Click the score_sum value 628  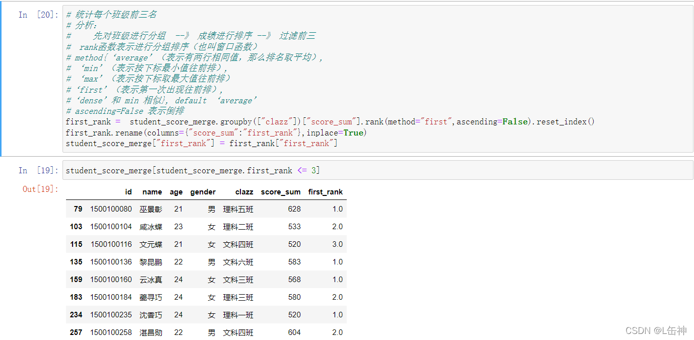tap(294, 209)
